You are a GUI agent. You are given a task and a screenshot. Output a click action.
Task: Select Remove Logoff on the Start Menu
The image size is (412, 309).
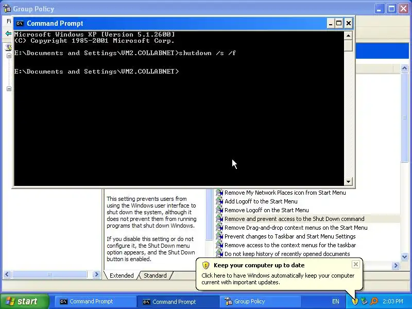266,210
